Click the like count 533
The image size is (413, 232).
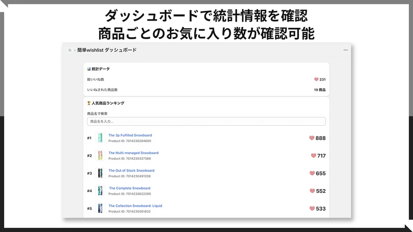point(321,209)
